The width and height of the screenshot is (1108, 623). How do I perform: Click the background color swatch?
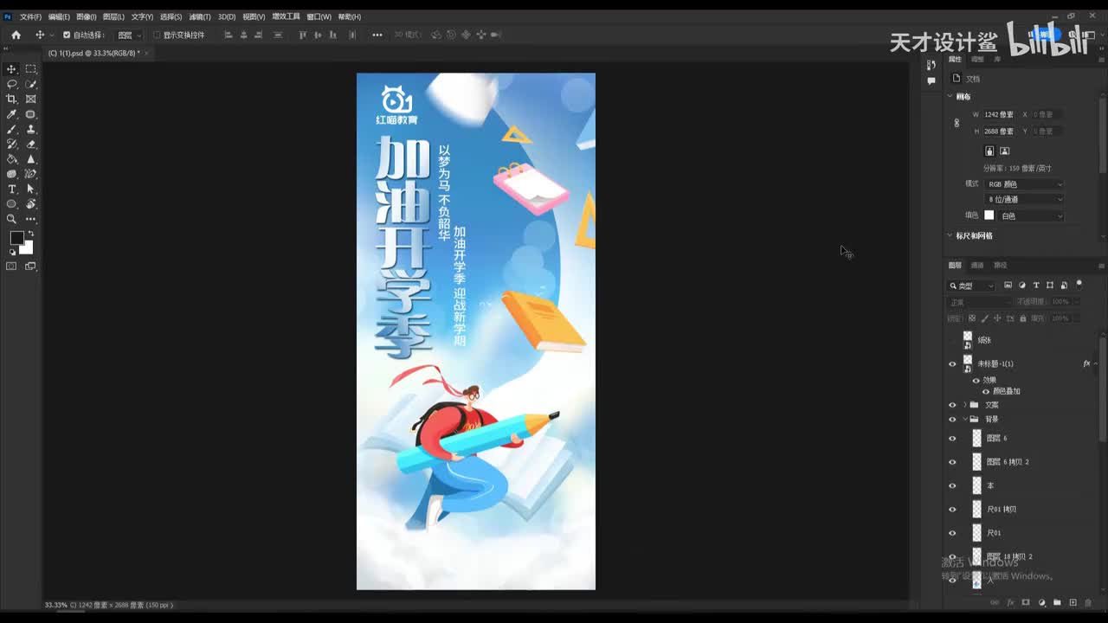(x=28, y=249)
